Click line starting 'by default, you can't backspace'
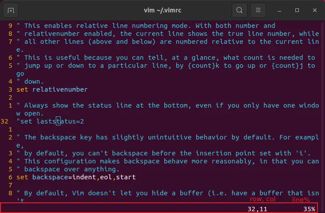 [164, 153]
